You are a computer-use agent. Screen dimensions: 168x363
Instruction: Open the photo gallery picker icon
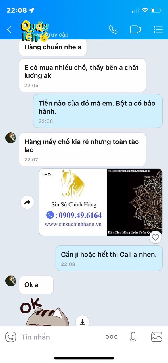(157, 337)
